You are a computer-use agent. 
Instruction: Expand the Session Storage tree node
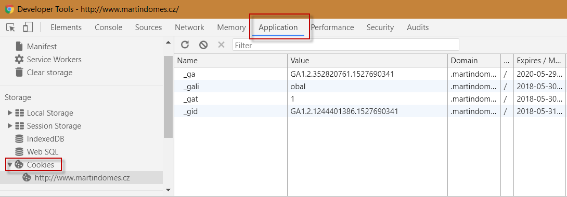pyautogui.click(x=10, y=126)
